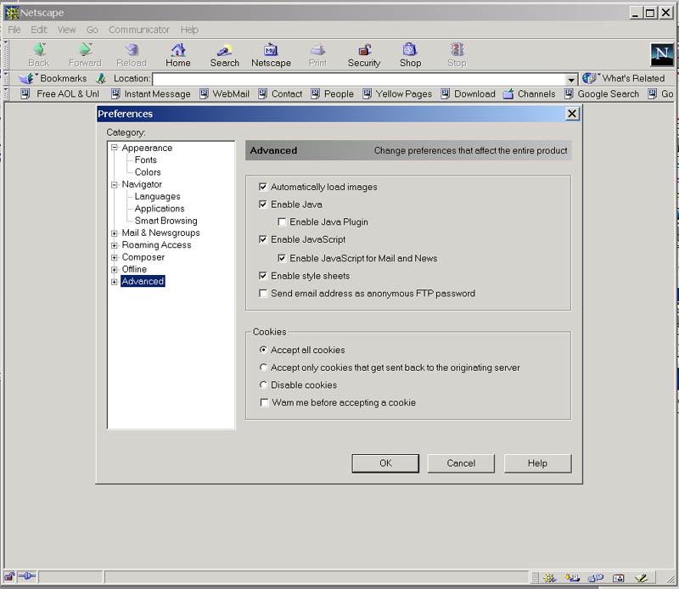Select the Accept all cookies radio button
Viewport: 679px width, 589px height.
(263, 350)
